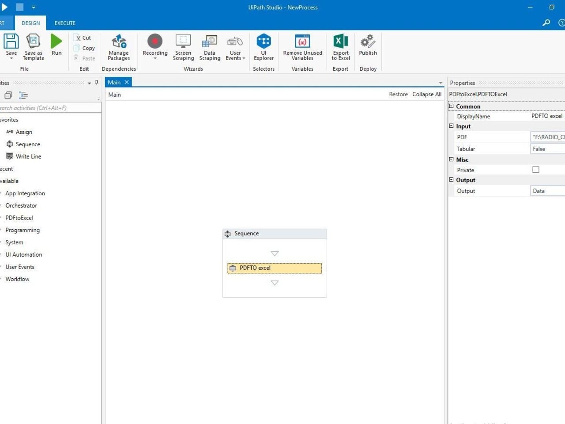
Task: Collapse all activities icon in panel
Action: [x=8, y=95]
